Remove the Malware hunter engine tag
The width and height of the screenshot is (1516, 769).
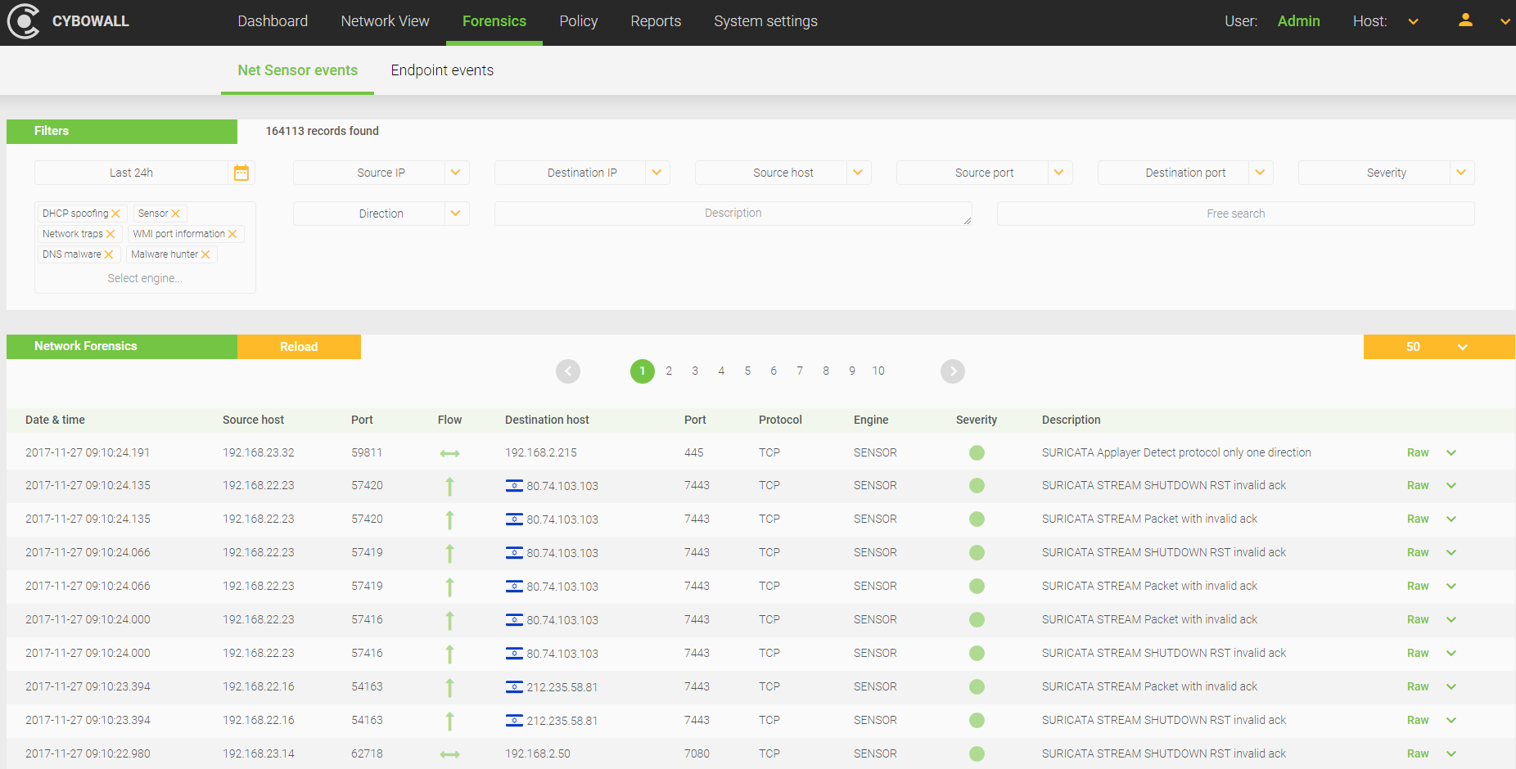pos(205,254)
